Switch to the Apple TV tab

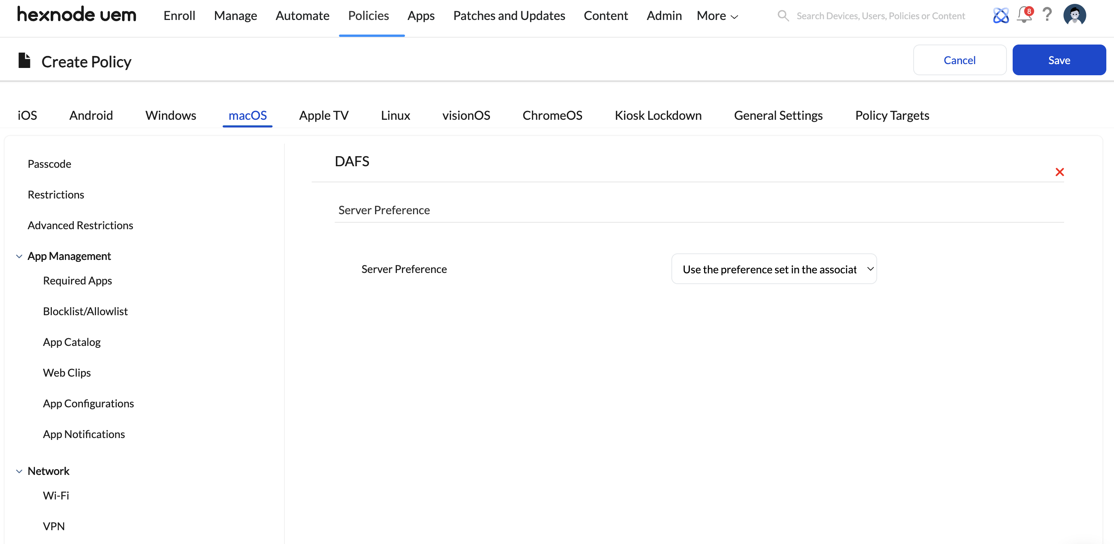click(x=324, y=116)
